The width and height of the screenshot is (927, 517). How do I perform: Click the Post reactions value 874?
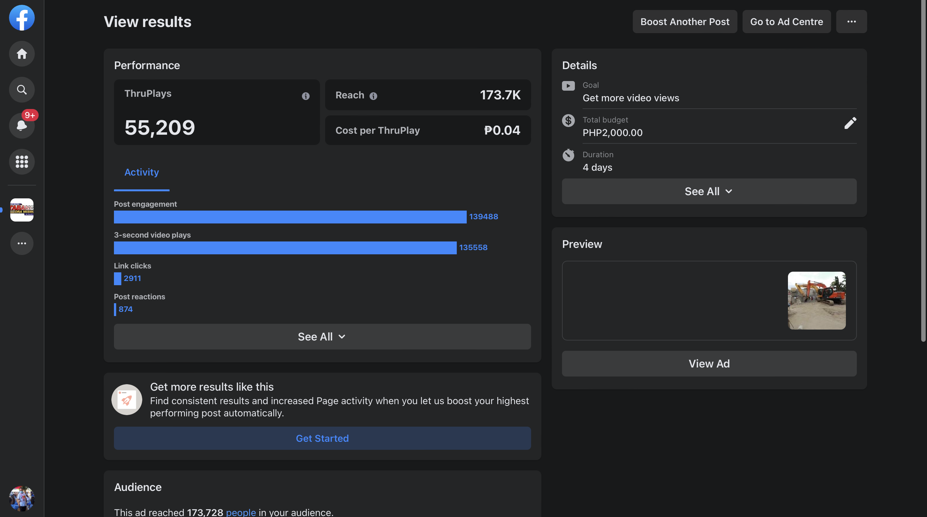point(126,309)
